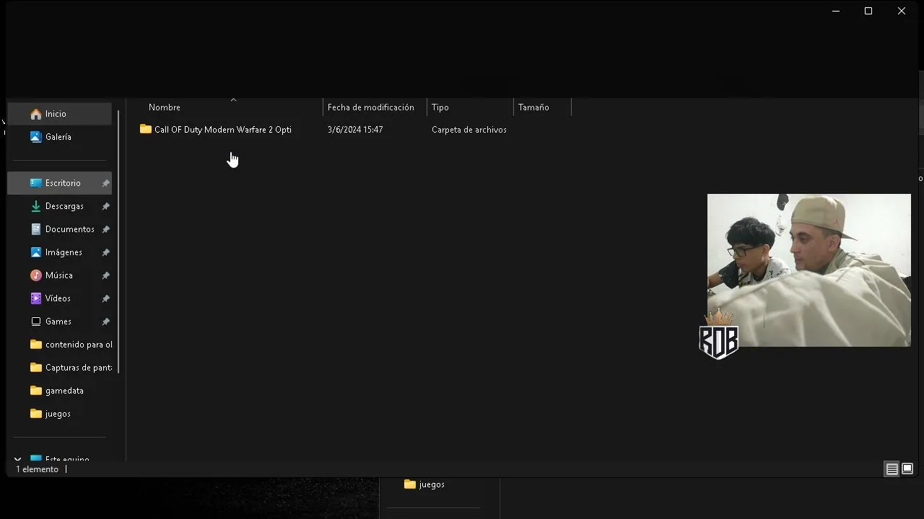The width and height of the screenshot is (924, 519).
Task: Open Vídeos in the sidebar
Action: [60, 298]
